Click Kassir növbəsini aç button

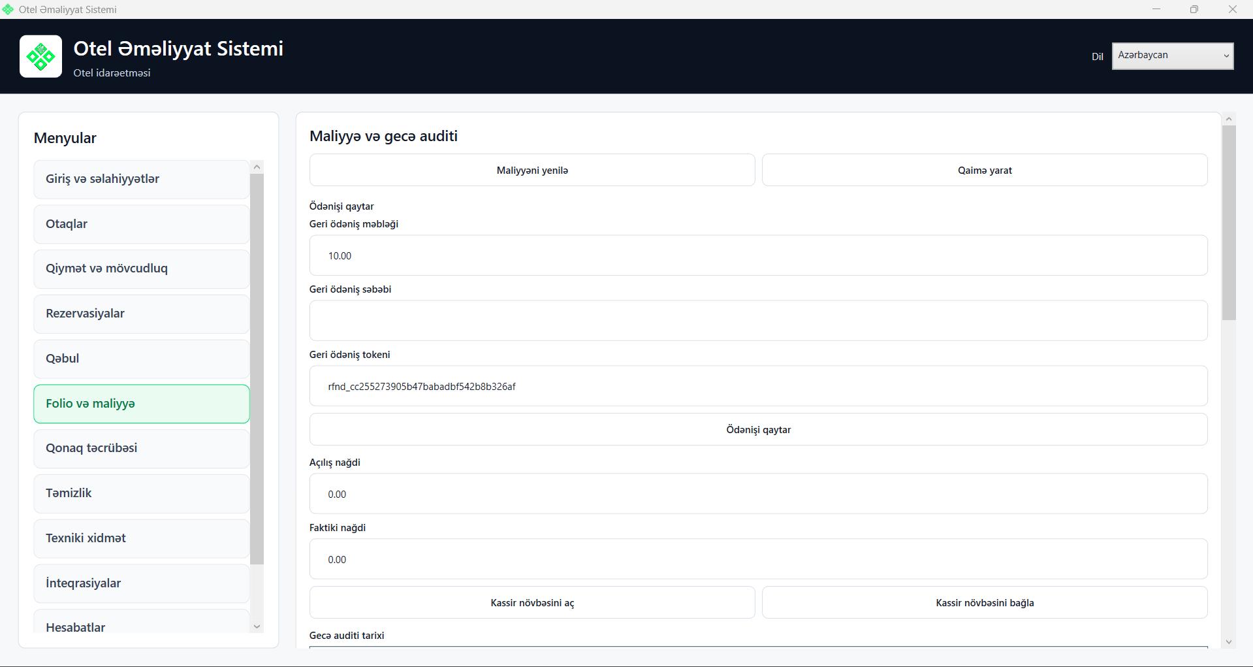532,602
